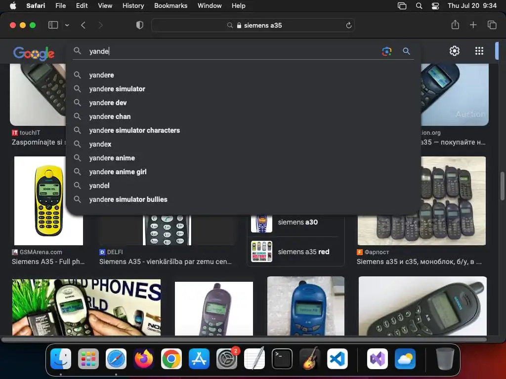Open the OLD PHONES video thumbnail
The height and width of the screenshot is (379, 506).
(x=86, y=307)
